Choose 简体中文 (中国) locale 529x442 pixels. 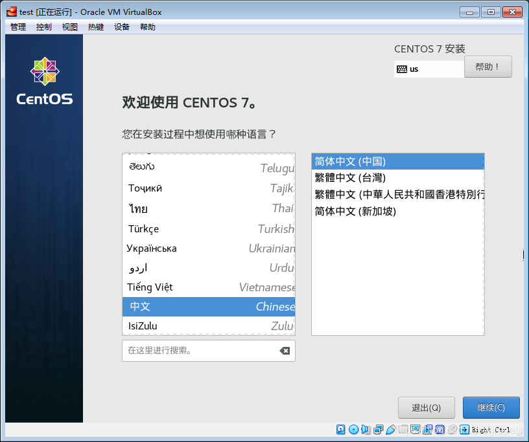[x=398, y=161]
